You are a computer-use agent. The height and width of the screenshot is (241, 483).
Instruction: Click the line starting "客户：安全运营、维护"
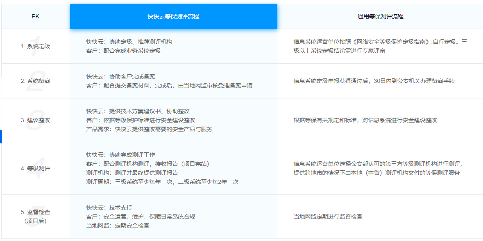(141, 216)
